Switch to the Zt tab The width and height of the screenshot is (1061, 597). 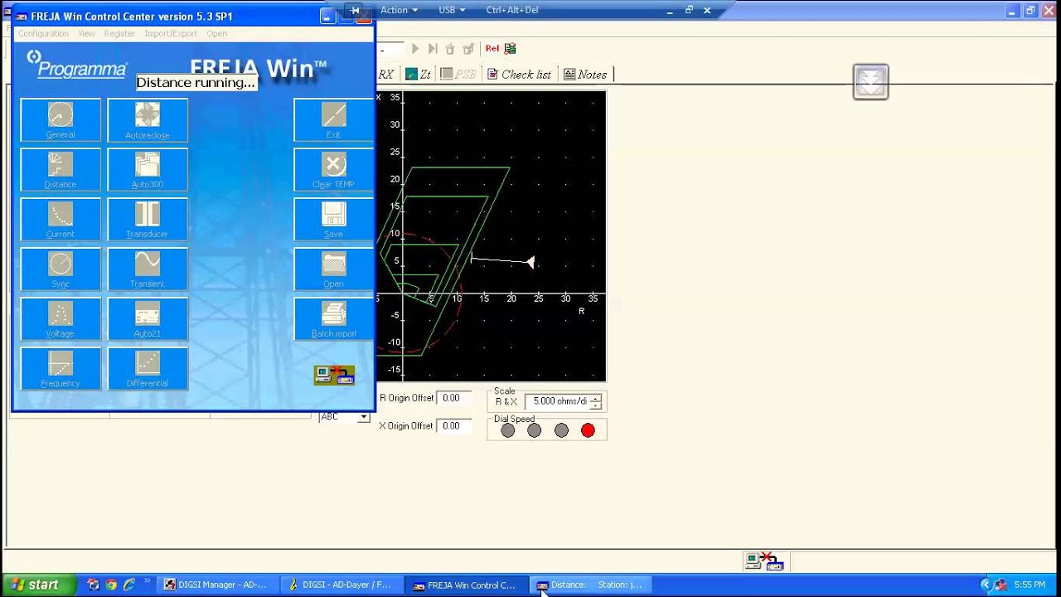coord(418,75)
